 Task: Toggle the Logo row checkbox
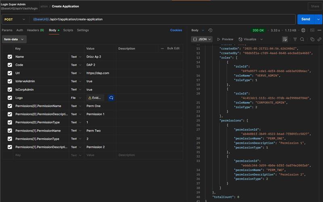(10, 98)
